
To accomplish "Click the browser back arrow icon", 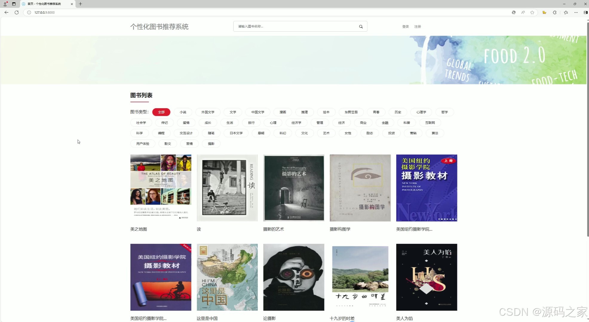I will (x=6, y=13).
